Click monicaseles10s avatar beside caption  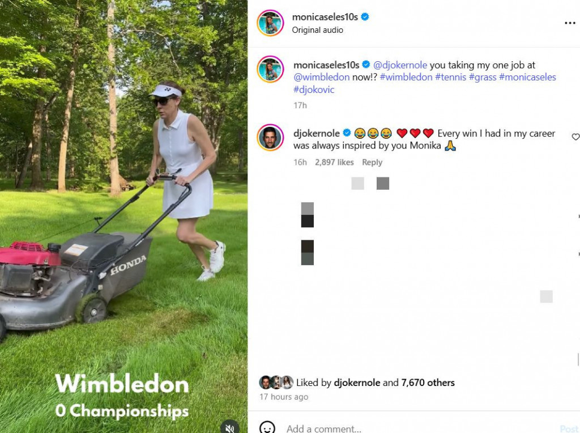tap(270, 69)
